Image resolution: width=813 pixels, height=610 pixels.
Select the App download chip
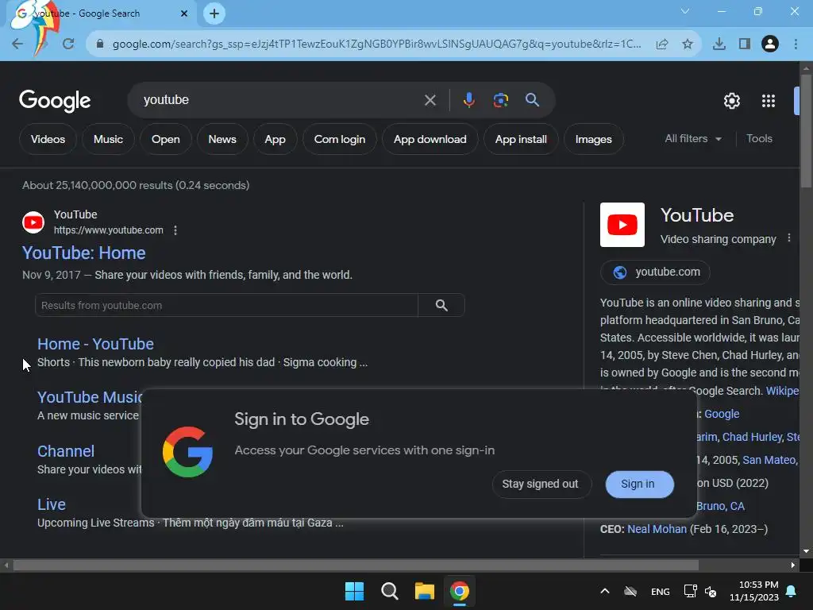[x=430, y=139]
